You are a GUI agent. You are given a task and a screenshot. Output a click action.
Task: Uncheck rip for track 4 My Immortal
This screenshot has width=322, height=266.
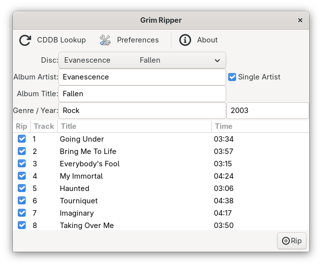[22, 176]
